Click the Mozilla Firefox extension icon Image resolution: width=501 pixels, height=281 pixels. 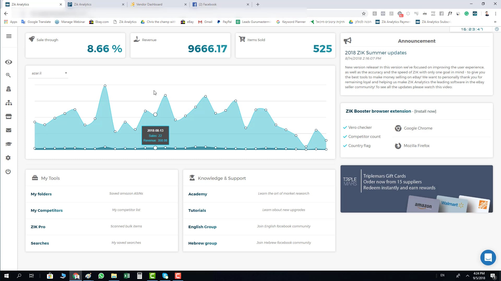[x=398, y=146]
